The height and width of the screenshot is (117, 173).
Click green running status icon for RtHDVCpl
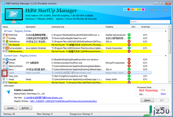(x=129, y=35)
